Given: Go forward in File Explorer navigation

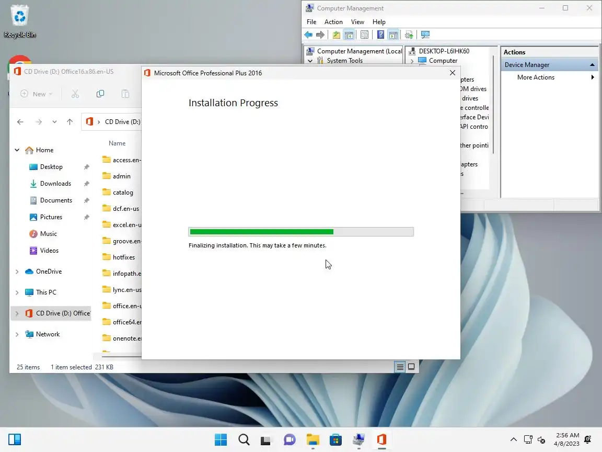Looking at the screenshot, I should 38,122.
